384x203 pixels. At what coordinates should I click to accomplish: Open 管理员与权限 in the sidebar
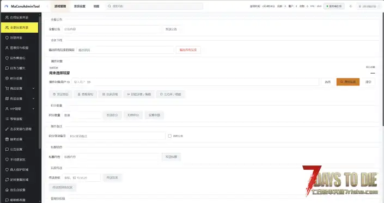point(20,48)
